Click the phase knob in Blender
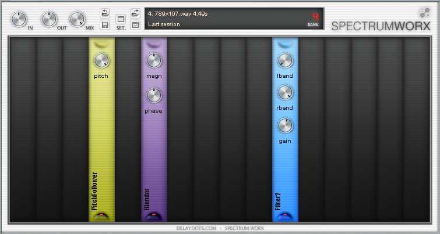This screenshot has width=440, height=234. (x=154, y=95)
